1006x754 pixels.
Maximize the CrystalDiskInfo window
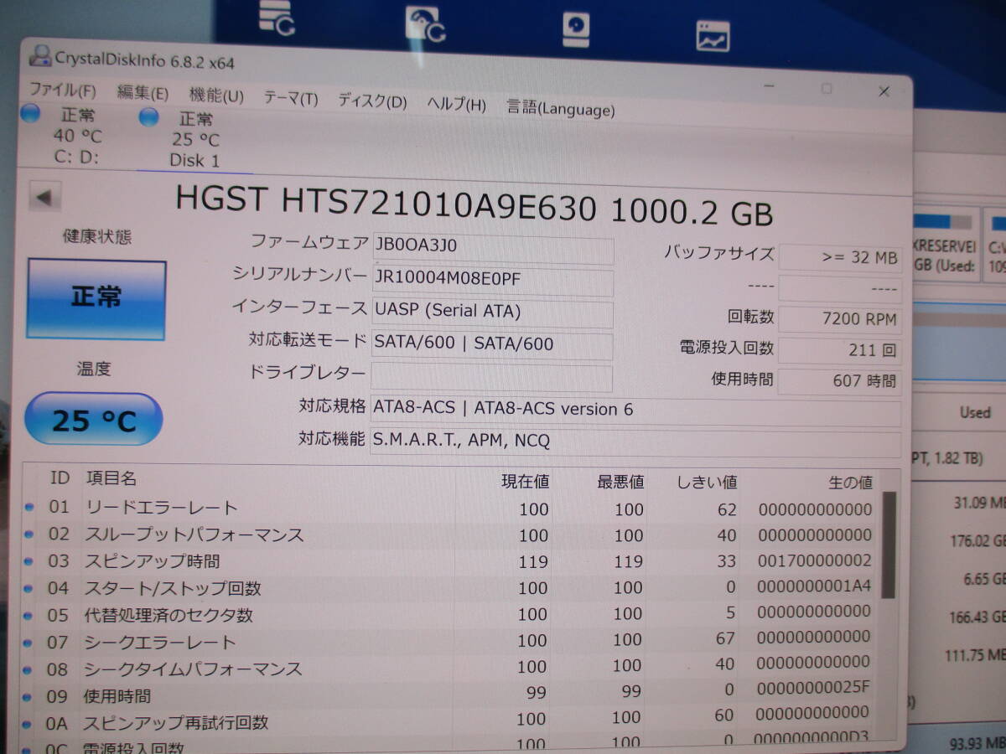coord(827,88)
